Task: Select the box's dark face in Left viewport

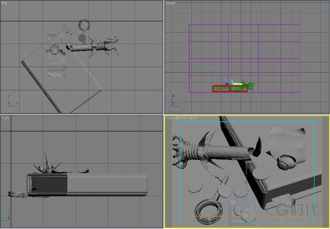Action: click(49, 184)
